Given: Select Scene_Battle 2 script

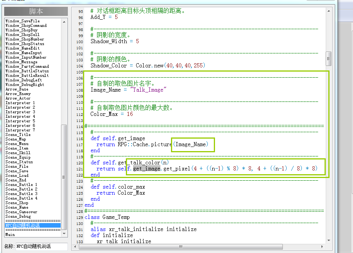Looking at the screenshot, I should (x=21, y=189).
